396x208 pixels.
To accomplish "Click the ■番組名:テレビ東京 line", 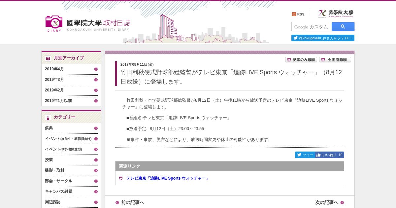I will click(x=178, y=118).
